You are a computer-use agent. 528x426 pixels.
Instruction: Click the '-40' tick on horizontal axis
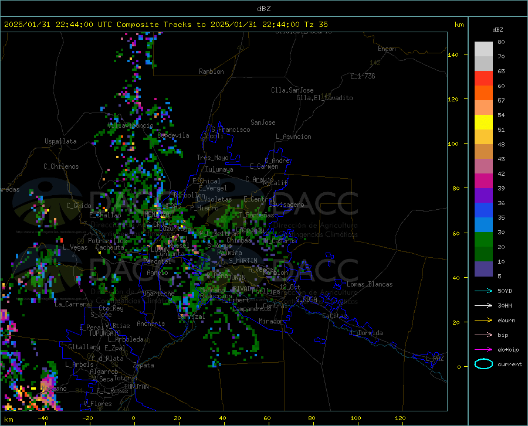pos(43,418)
